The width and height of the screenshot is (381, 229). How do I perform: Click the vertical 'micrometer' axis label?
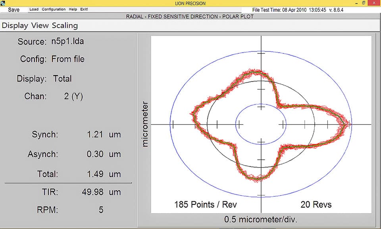145,124
